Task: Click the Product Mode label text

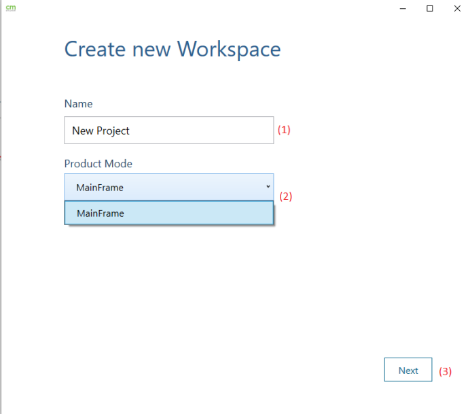Action: coord(98,164)
